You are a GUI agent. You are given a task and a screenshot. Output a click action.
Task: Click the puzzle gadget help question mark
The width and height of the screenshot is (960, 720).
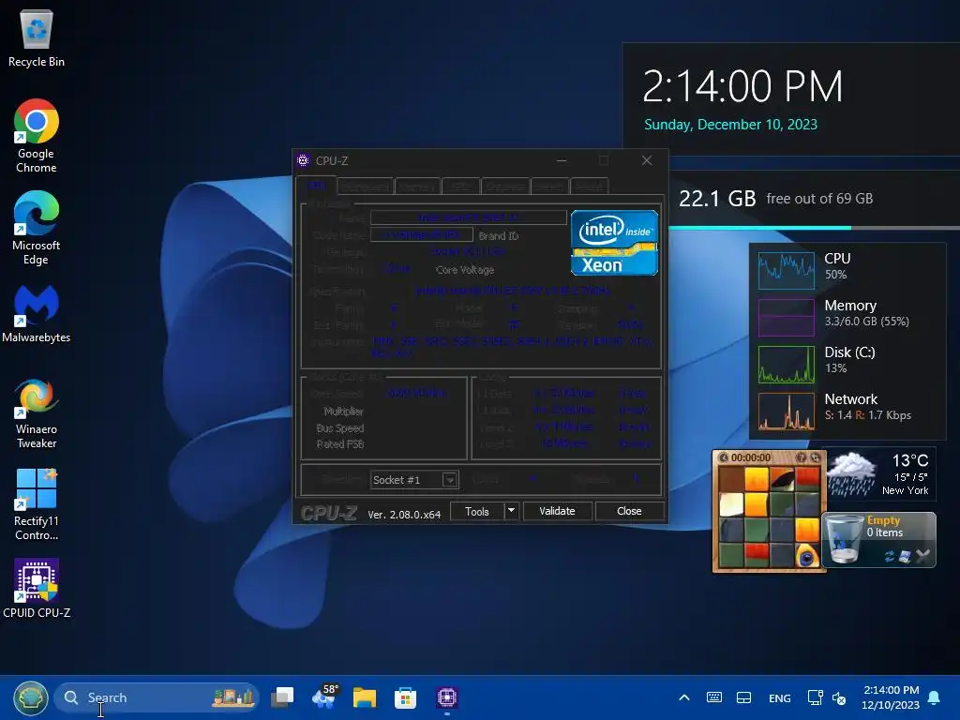[x=801, y=457]
